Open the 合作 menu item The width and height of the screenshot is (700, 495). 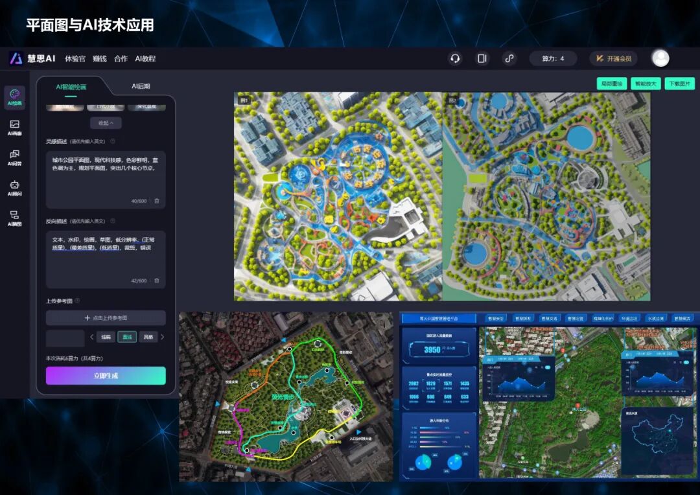(121, 58)
